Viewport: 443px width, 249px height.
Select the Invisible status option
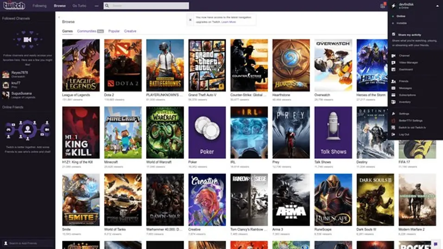pyautogui.click(x=401, y=23)
